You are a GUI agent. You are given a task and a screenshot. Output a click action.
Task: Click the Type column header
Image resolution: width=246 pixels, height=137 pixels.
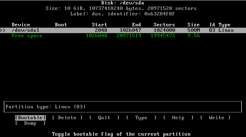point(224,25)
